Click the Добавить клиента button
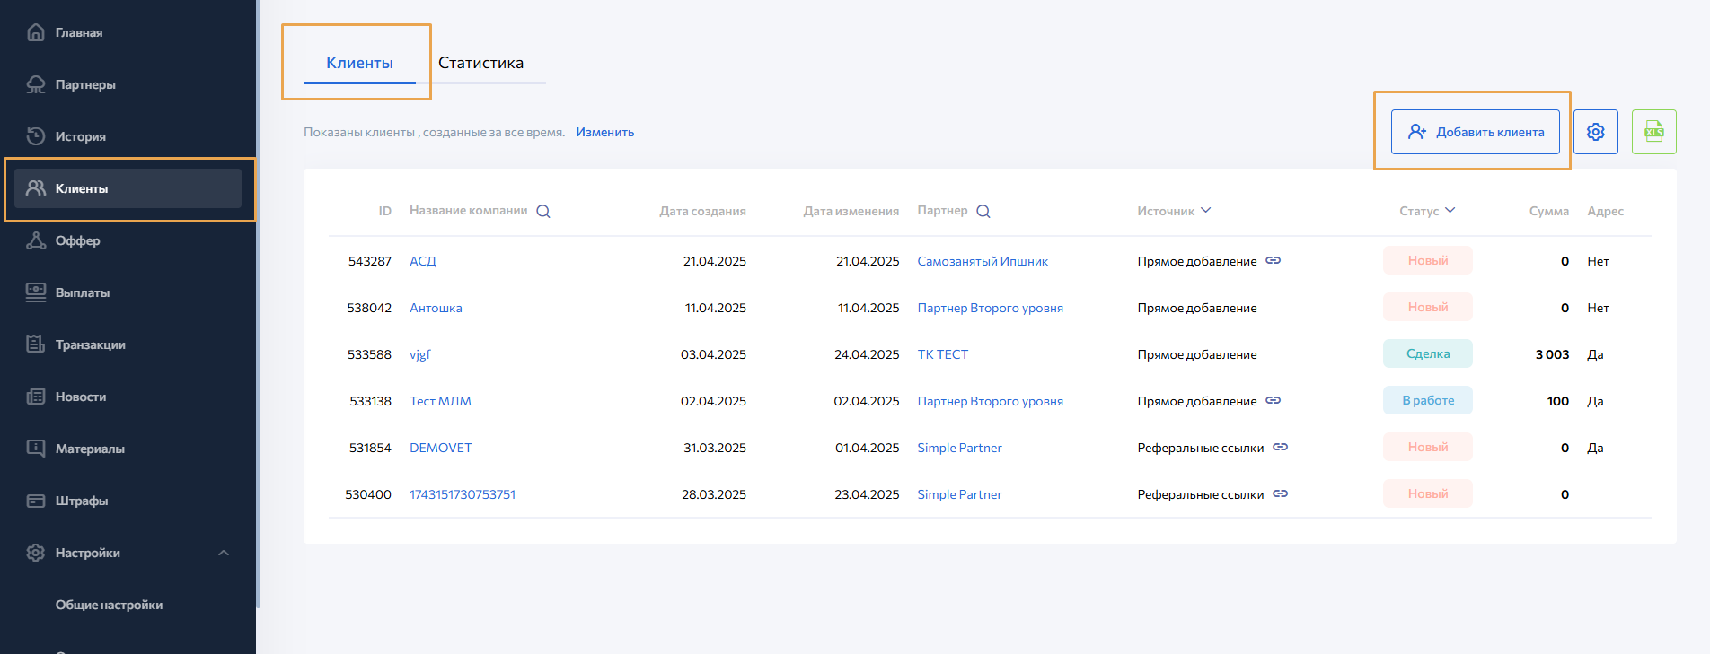Screen dimensions: 1710x654 (1475, 132)
